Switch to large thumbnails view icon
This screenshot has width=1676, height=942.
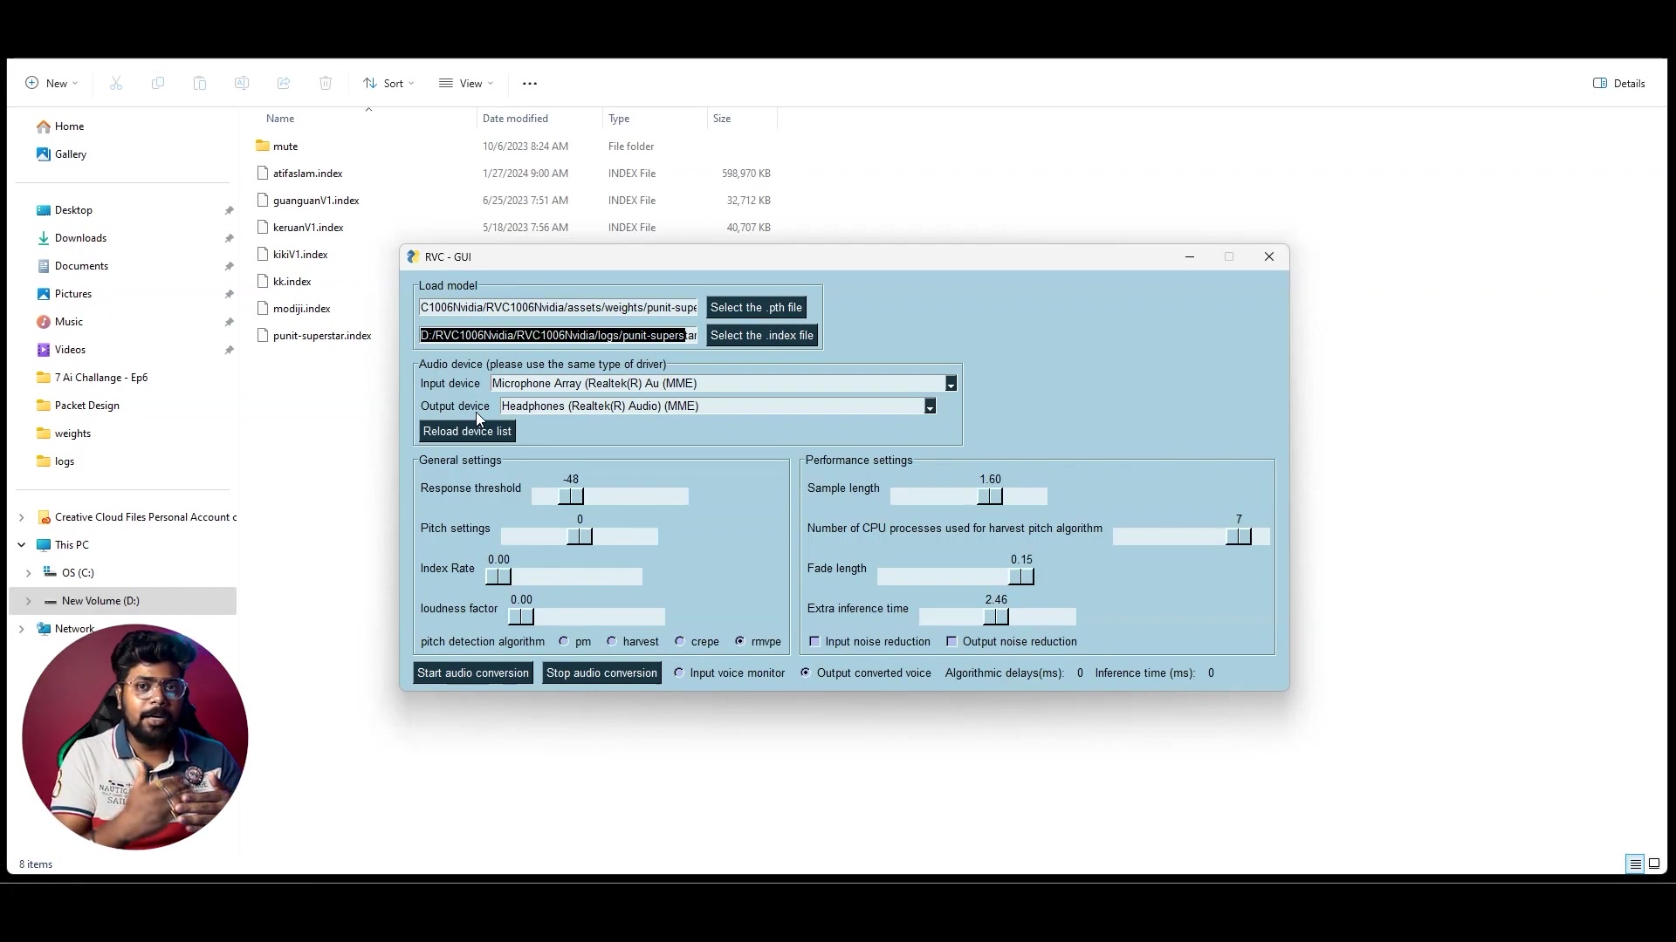point(1654,864)
